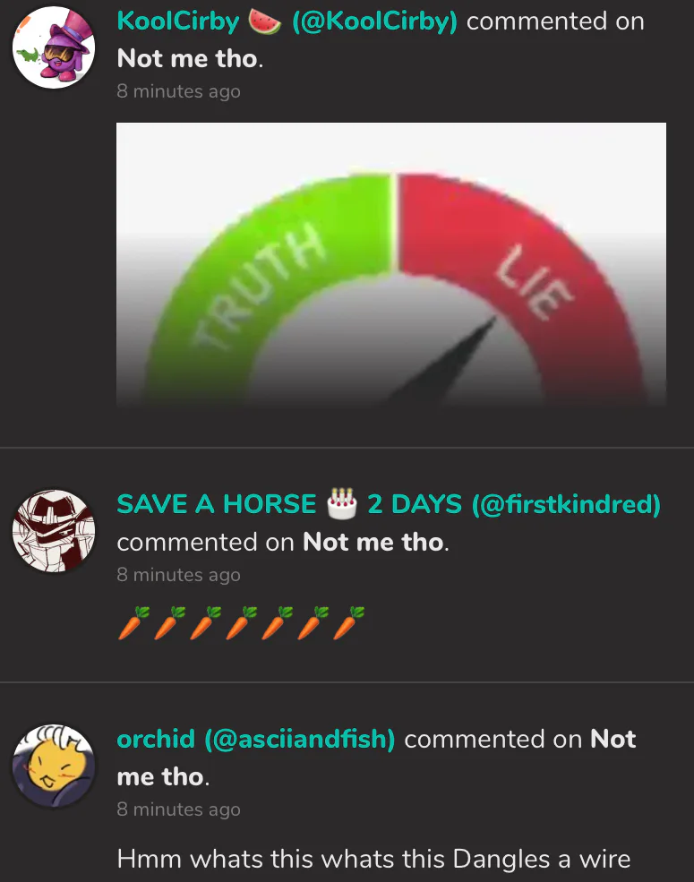
Task: Click the 8 minutes ago timestamp under orchid
Action: 179,809
